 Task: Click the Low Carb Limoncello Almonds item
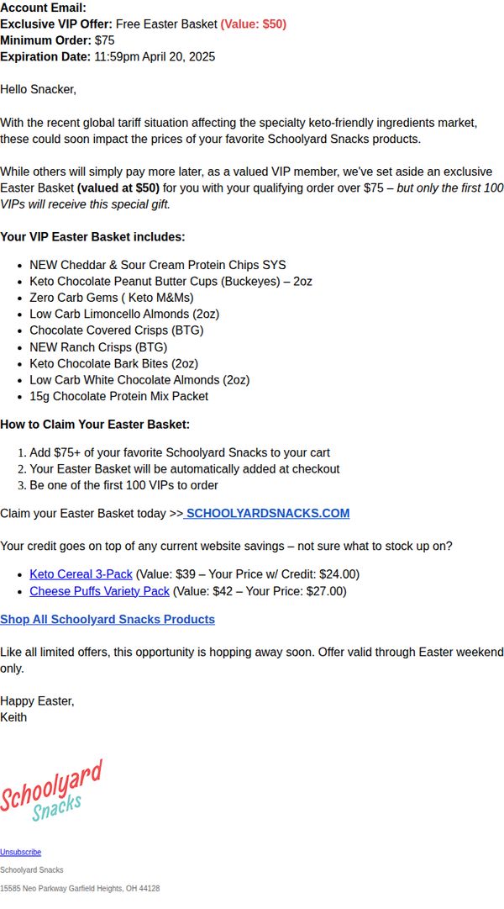(124, 314)
